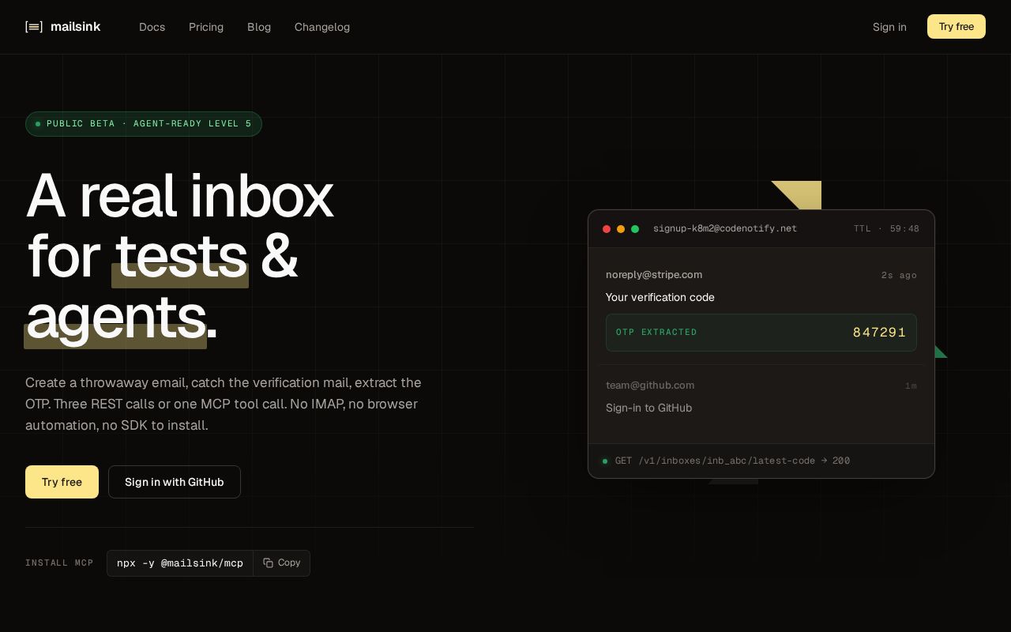Screen dimensions: 1011x632
Task: Click the OTP code 847291
Action: point(879,333)
